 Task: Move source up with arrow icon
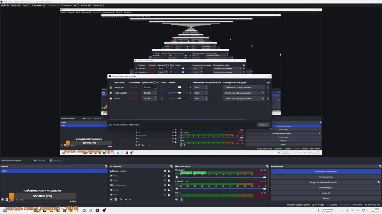(x=126, y=199)
